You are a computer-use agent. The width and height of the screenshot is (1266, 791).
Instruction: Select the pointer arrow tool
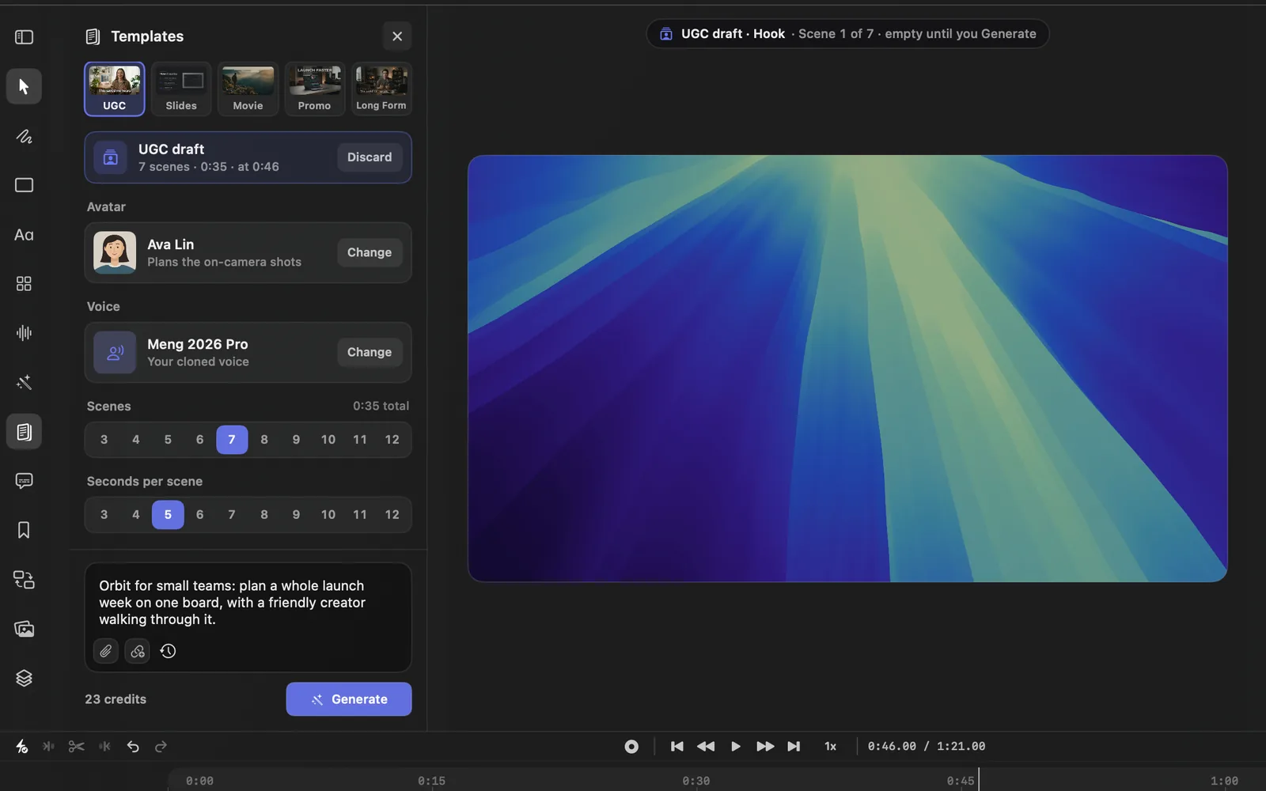point(24,86)
